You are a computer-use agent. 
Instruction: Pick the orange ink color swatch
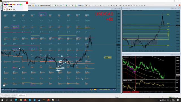pos(9,5)
